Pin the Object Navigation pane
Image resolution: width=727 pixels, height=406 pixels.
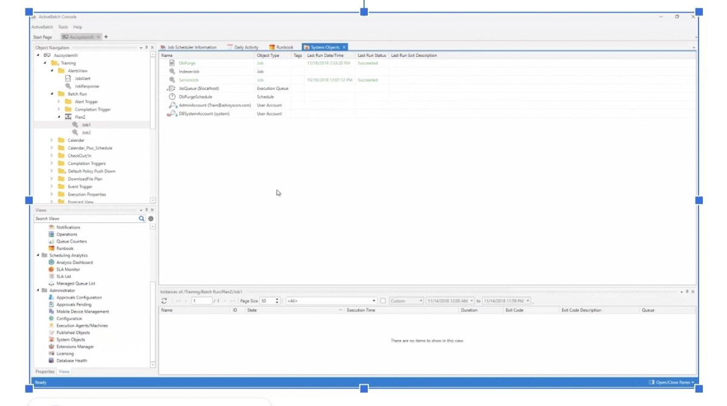pos(147,47)
